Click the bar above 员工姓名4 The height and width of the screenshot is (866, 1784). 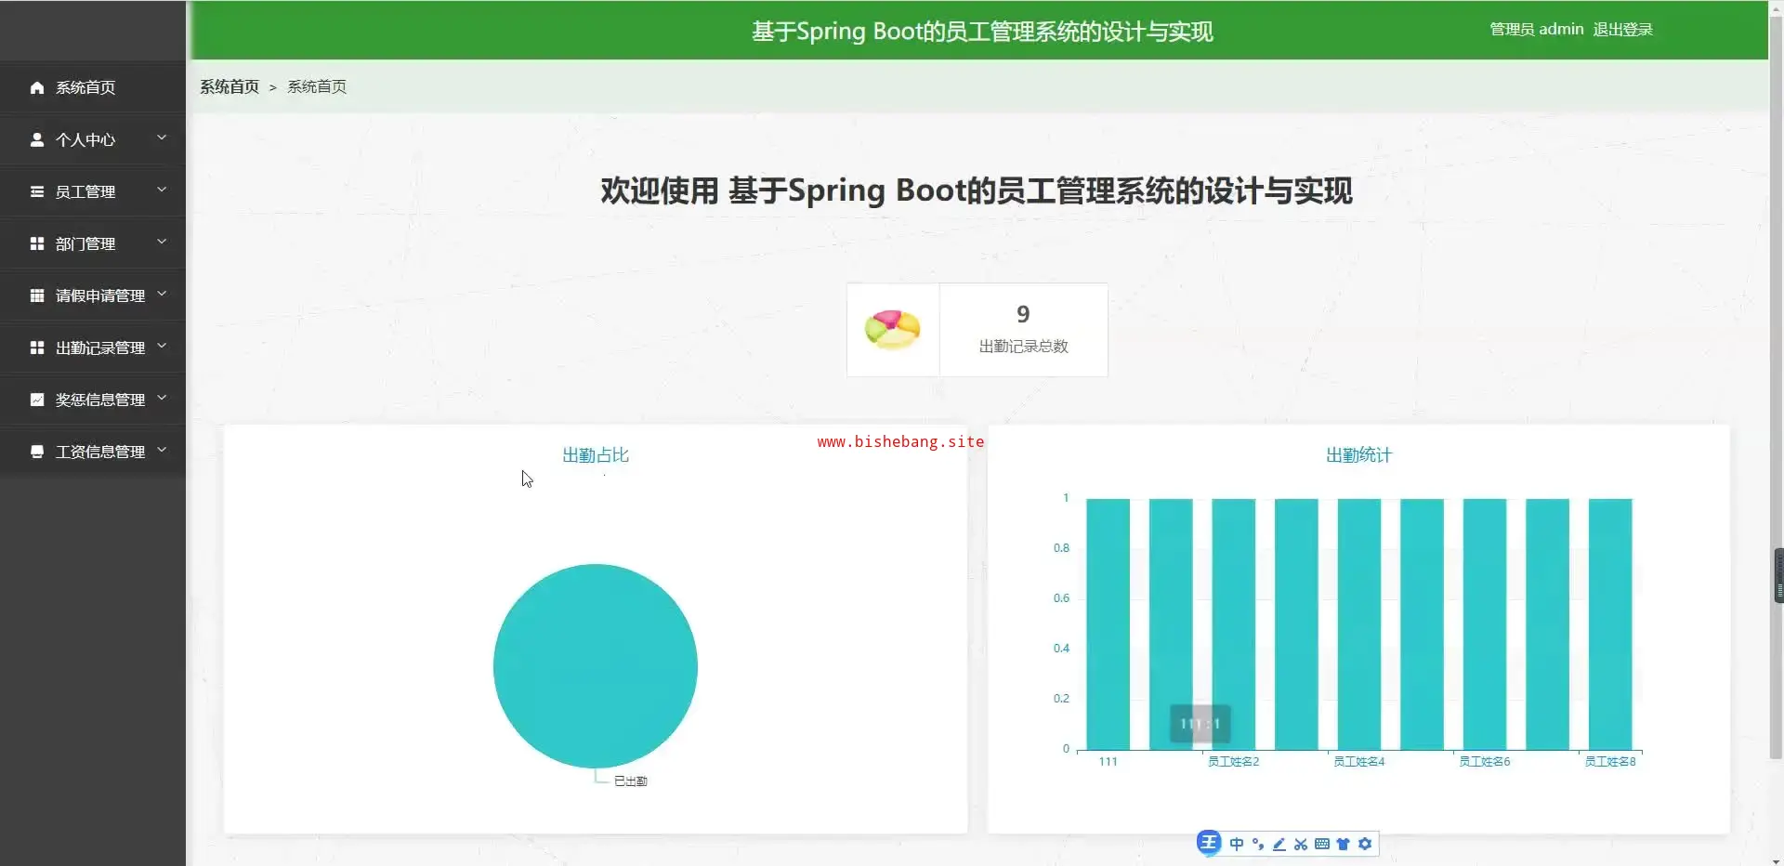click(x=1359, y=623)
